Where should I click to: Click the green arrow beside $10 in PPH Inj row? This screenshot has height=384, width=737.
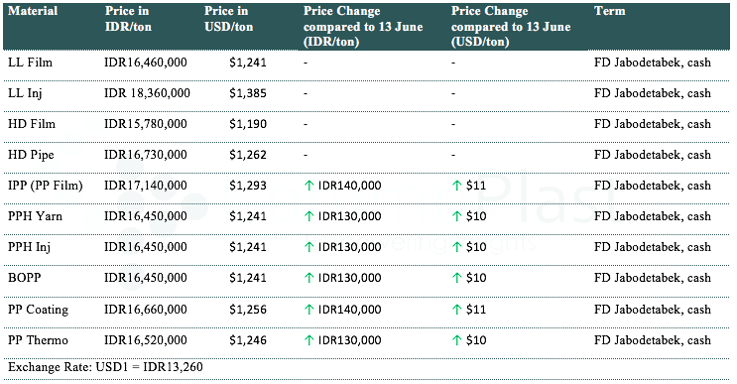(457, 247)
